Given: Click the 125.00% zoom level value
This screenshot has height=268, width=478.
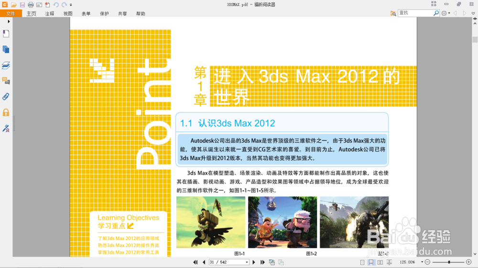Looking at the screenshot, I should coord(407,262).
